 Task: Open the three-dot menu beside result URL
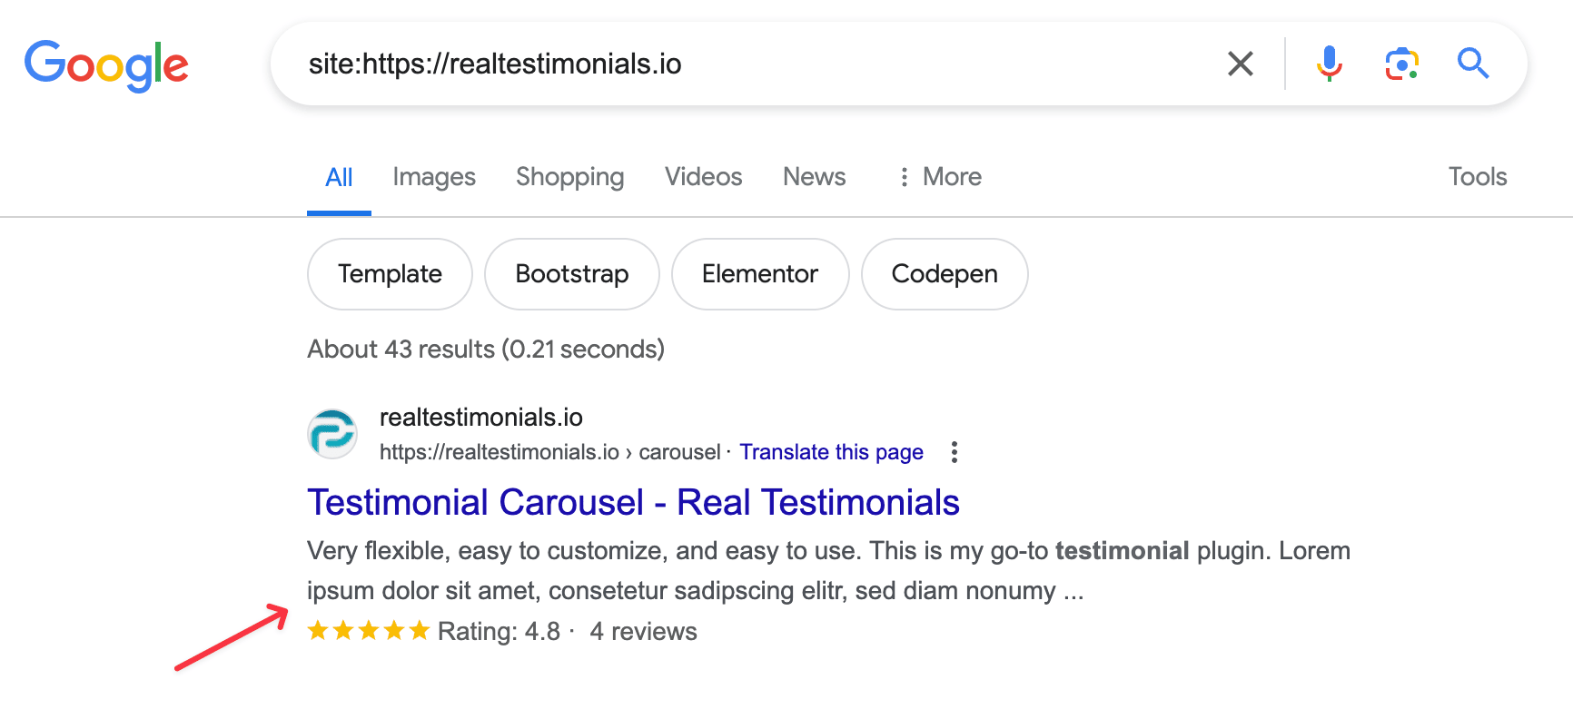954,452
